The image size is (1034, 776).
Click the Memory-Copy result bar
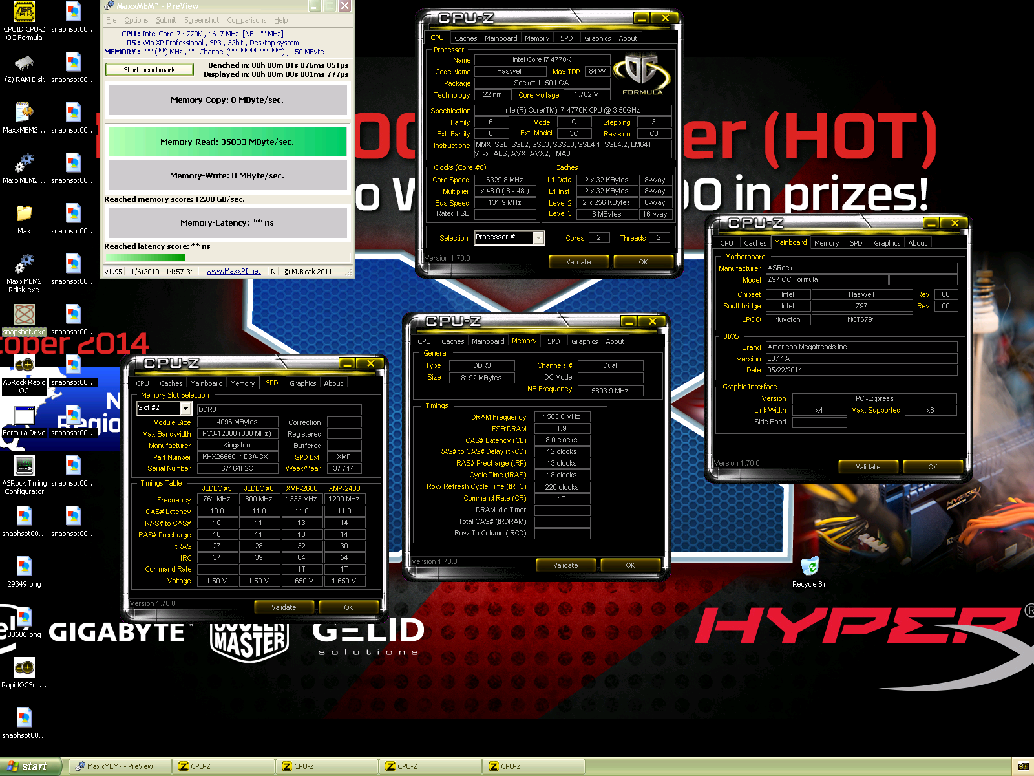[227, 100]
